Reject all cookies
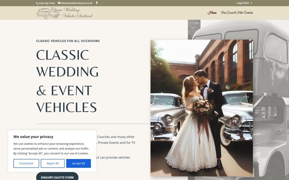 53,163
